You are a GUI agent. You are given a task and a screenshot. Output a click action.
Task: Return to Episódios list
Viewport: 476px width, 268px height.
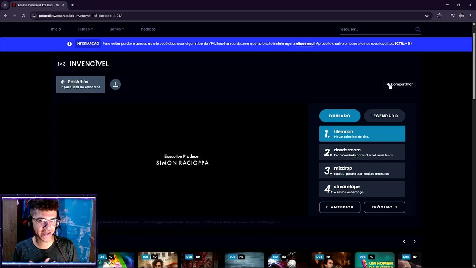[x=80, y=84]
